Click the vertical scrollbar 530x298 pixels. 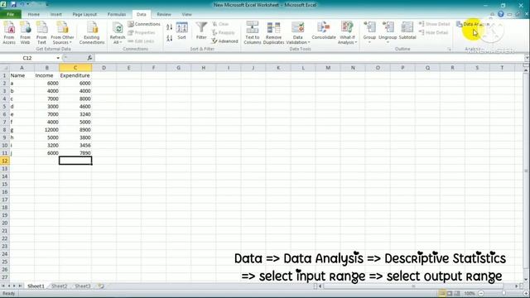pyautogui.click(x=526, y=172)
